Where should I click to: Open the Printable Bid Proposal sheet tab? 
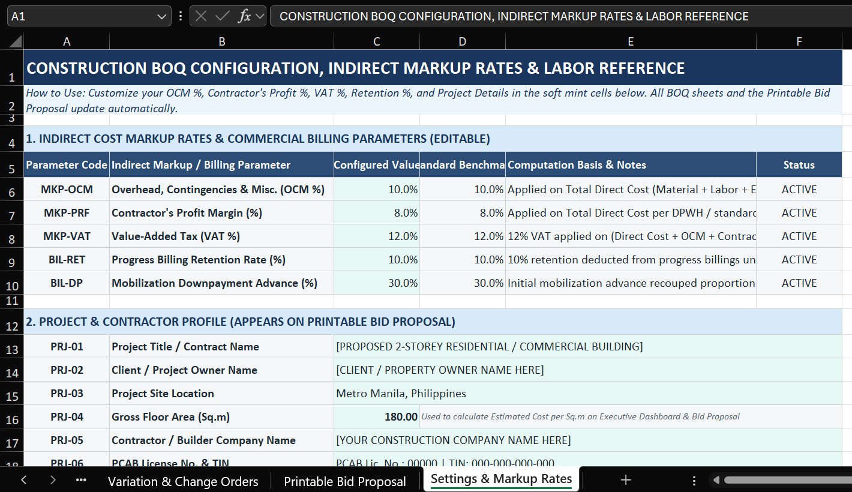[x=345, y=481]
